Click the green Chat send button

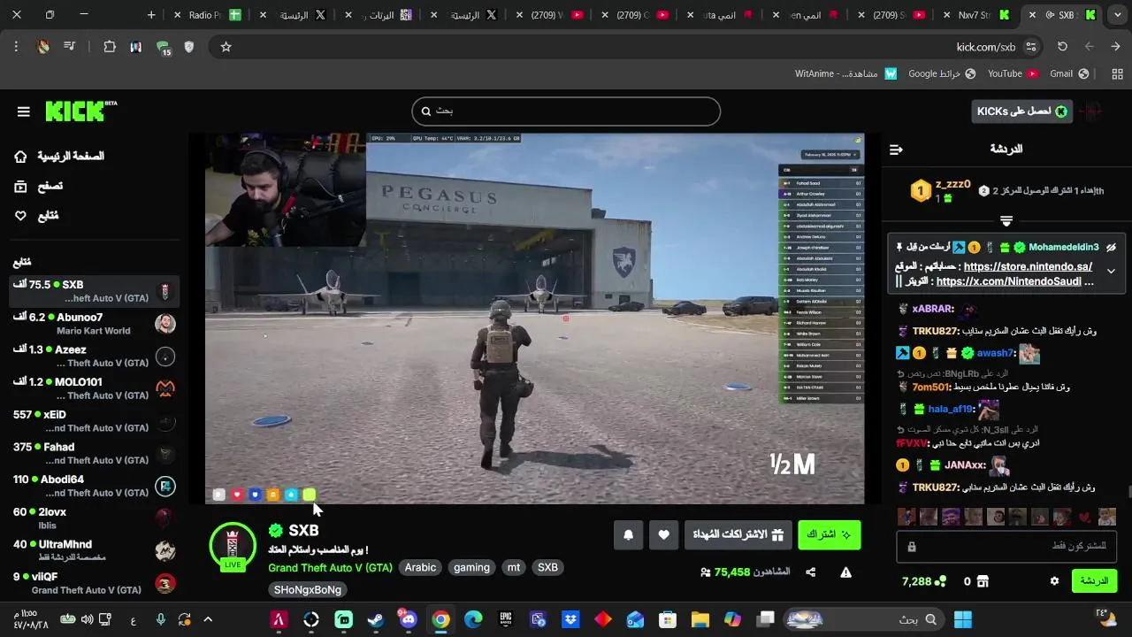coord(1094,580)
